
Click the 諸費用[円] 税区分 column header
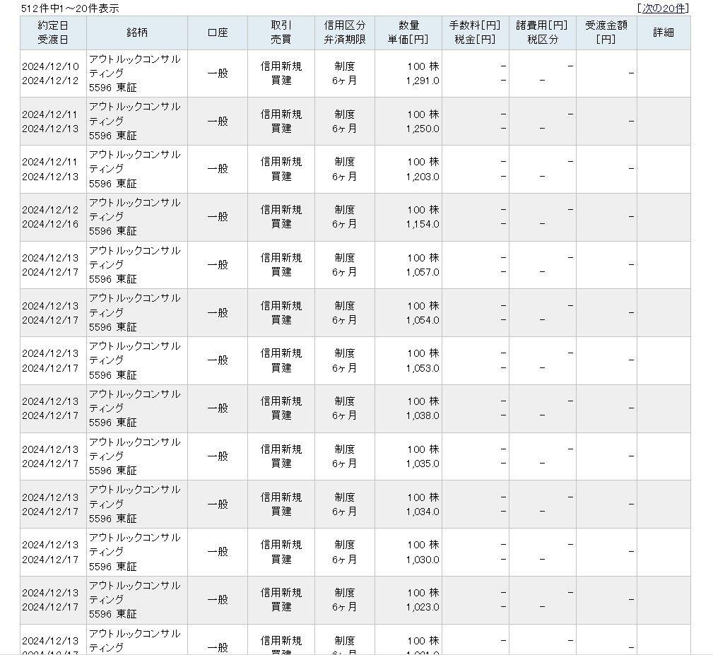pos(543,33)
